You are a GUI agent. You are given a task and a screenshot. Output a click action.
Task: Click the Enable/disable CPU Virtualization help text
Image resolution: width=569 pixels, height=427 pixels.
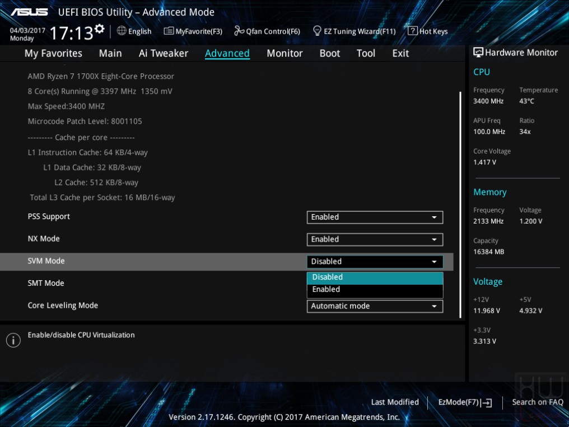click(x=81, y=335)
